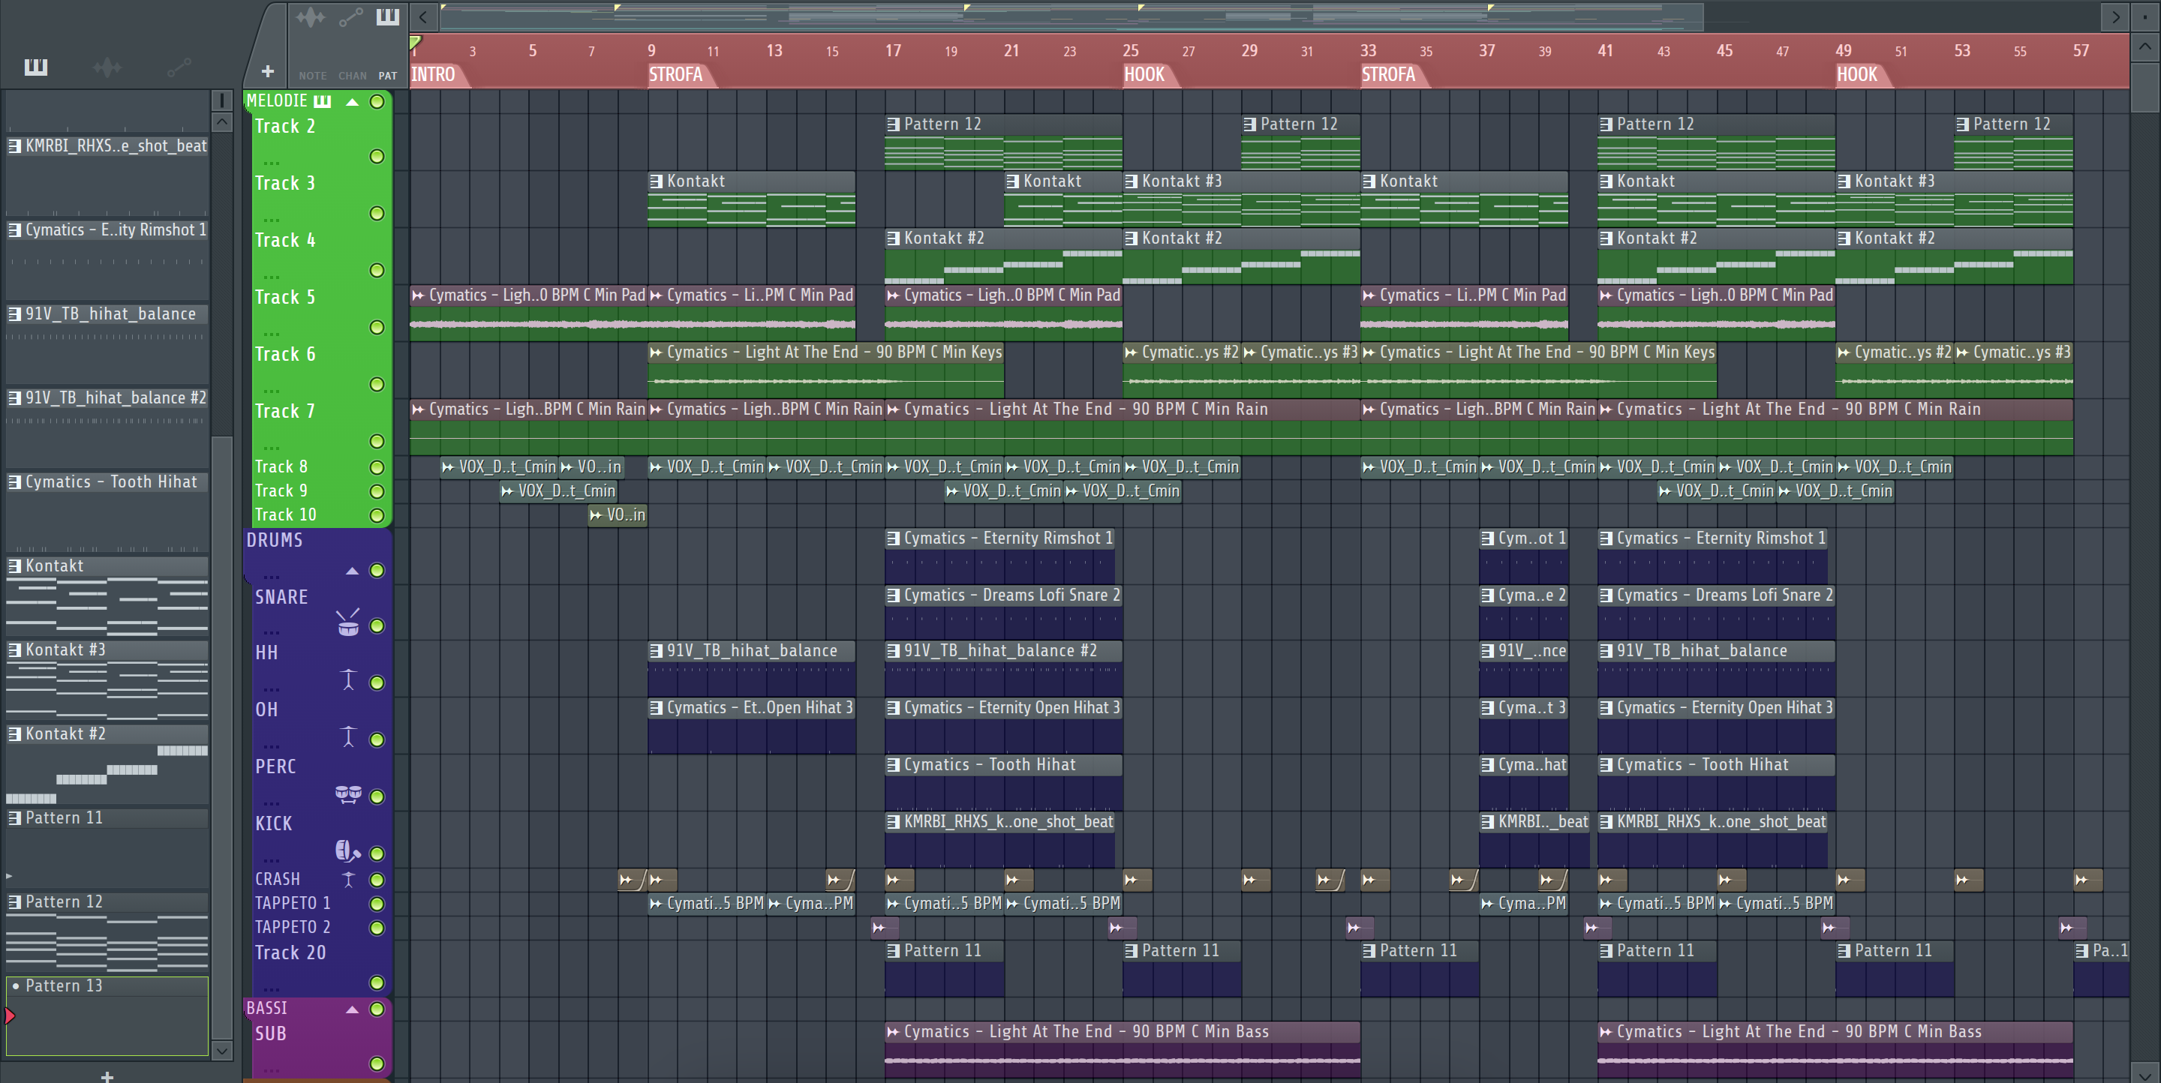Switch to the CHAN tab
2161x1083 pixels.
pyautogui.click(x=353, y=76)
